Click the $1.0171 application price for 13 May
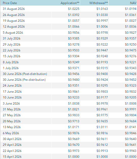137x159 pixels. (x=74, y=127)
